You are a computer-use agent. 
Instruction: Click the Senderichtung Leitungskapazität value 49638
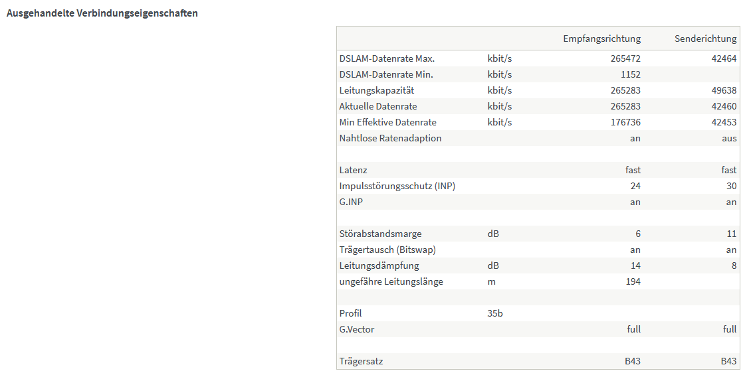point(722,90)
